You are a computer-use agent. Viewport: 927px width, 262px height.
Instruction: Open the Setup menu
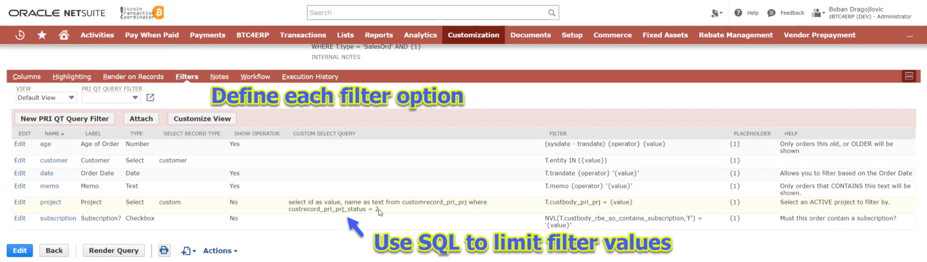point(572,35)
